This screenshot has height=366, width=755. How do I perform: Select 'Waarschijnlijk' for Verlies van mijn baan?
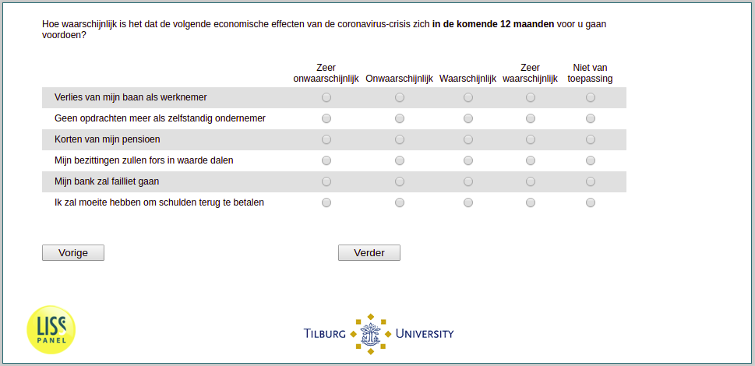(x=468, y=97)
